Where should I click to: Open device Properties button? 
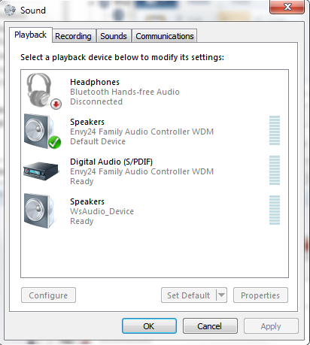pyautogui.click(x=260, y=295)
